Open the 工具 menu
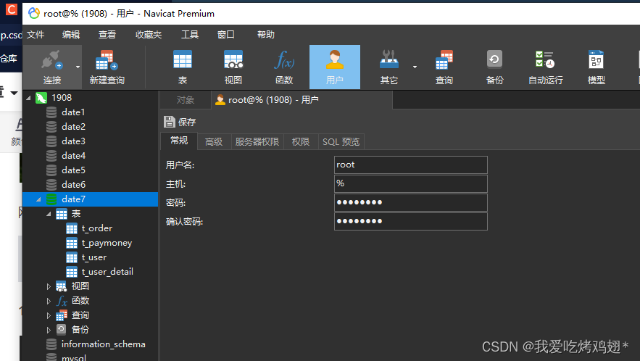The width and height of the screenshot is (640, 361). pos(190,35)
